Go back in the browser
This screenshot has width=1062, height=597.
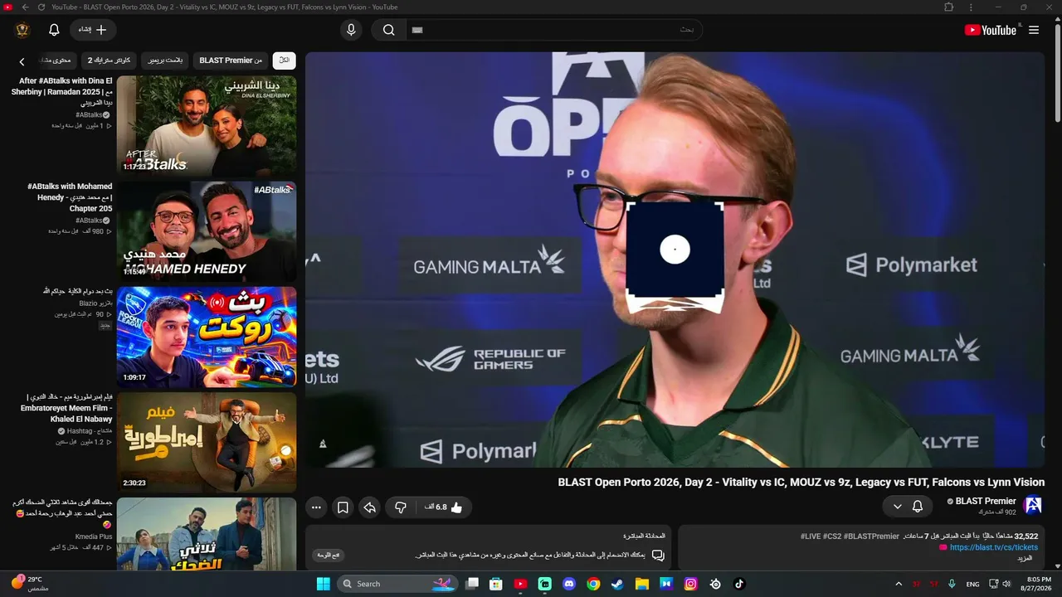click(25, 7)
